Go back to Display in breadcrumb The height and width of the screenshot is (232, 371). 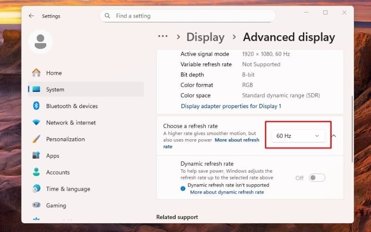pyautogui.click(x=205, y=37)
